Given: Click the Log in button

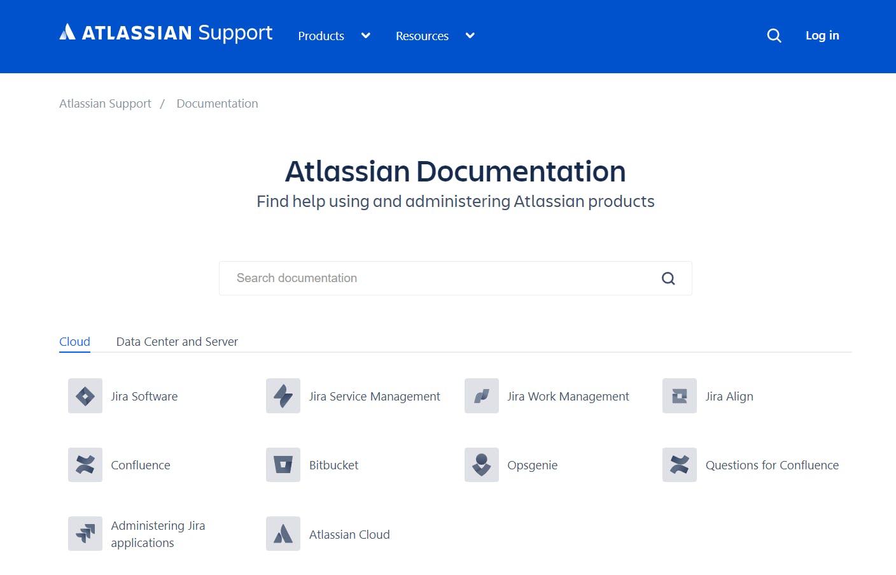Looking at the screenshot, I should tap(822, 36).
